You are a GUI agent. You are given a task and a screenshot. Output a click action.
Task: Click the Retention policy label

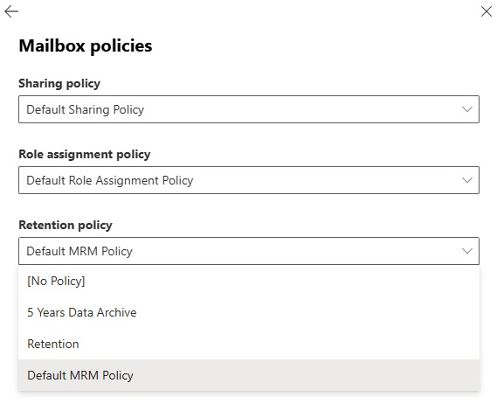pyautogui.click(x=66, y=226)
